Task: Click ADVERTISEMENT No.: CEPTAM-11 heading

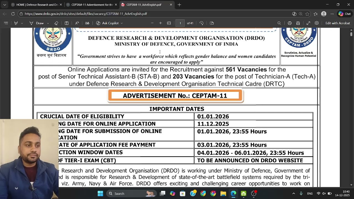Action: coord(175,96)
